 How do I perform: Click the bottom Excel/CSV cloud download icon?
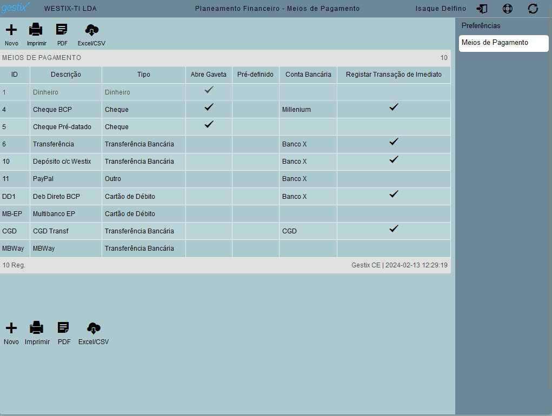tap(94, 328)
